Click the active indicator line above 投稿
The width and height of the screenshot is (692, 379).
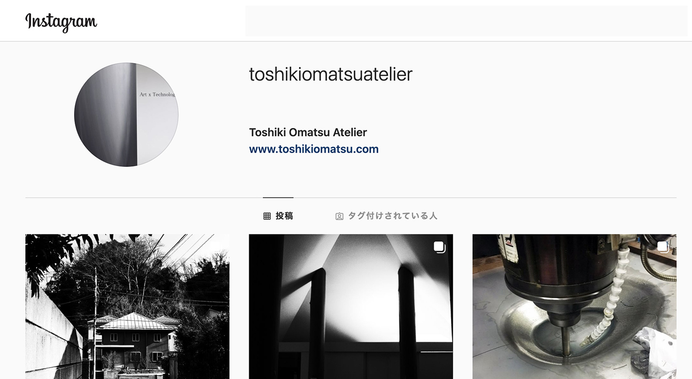tap(278, 198)
